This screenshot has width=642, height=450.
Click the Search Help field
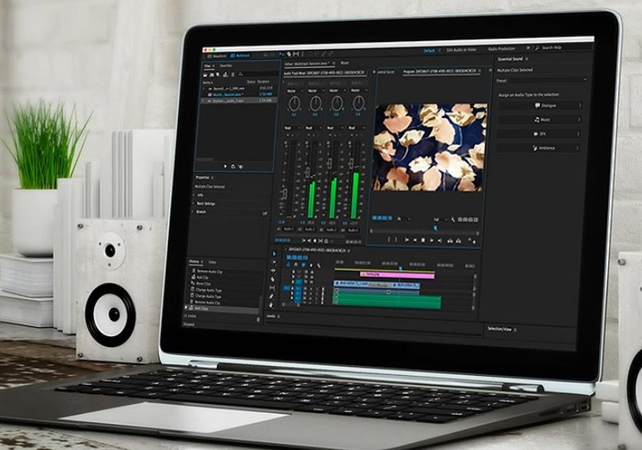pos(565,48)
